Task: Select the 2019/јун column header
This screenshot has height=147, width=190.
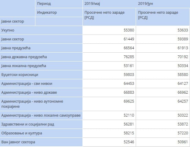Action: (x=163, y=4)
